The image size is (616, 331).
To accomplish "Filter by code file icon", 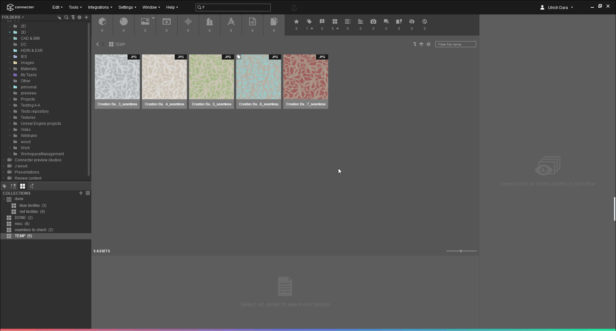I will (253, 21).
